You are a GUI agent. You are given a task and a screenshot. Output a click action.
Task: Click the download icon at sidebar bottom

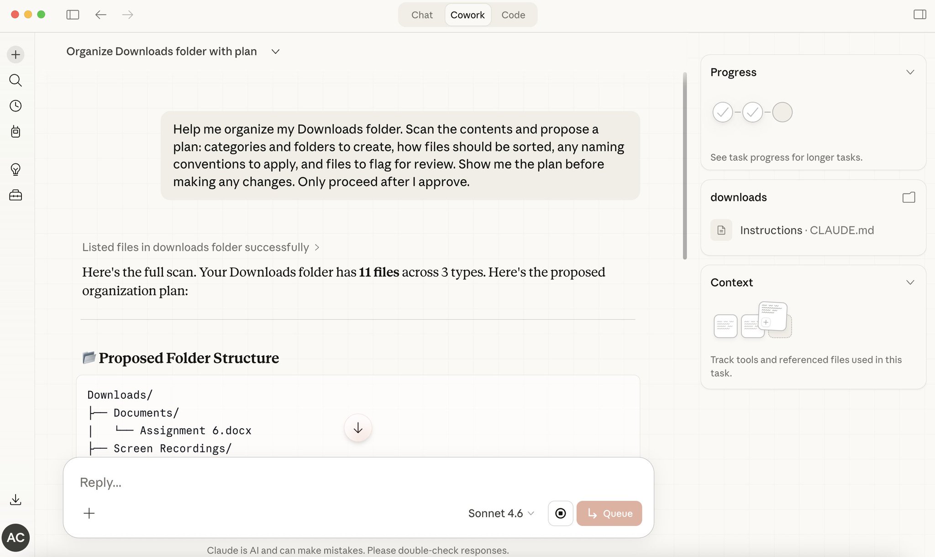point(16,499)
